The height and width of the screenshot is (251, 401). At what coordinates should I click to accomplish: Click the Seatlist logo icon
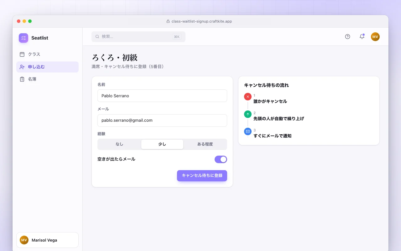click(x=23, y=38)
